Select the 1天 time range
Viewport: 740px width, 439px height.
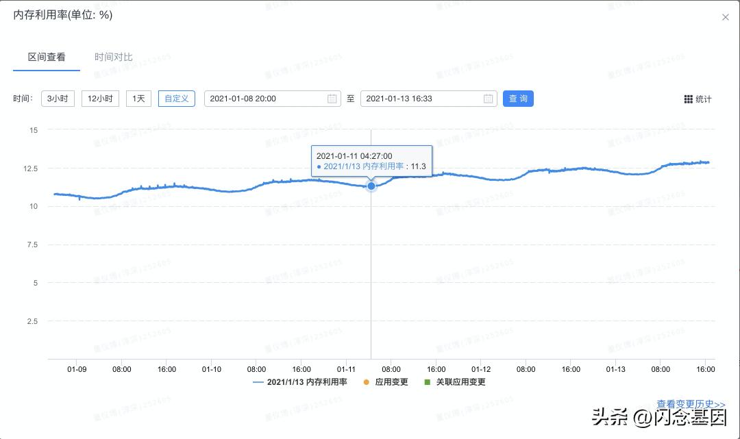point(138,99)
